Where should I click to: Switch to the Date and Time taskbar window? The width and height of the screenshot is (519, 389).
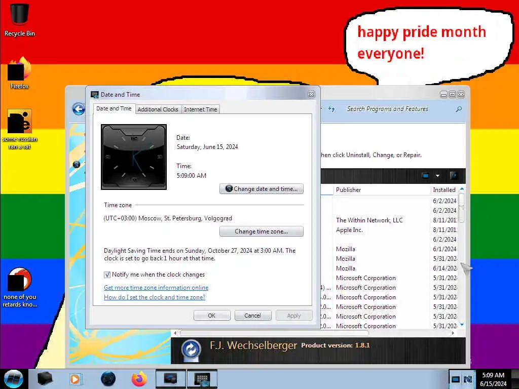click(x=202, y=379)
